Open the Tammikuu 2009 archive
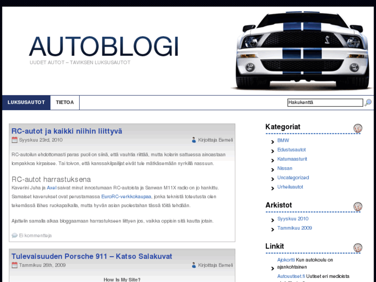This screenshot has height=282, width=376. coord(294,228)
